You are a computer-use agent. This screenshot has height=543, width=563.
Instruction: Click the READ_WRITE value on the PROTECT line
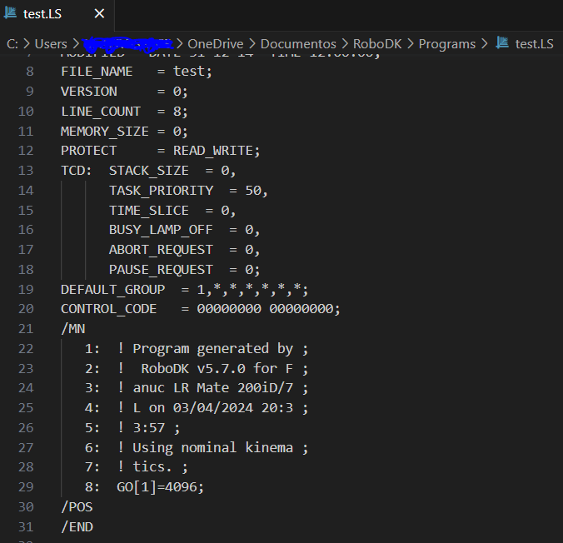pyautogui.click(x=216, y=151)
